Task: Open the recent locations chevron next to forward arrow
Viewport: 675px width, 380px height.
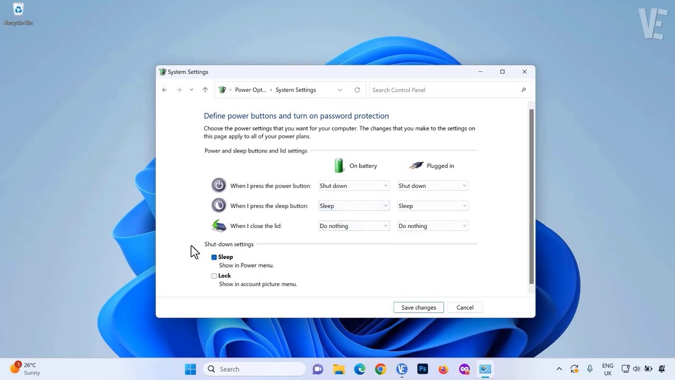Action: click(x=191, y=90)
